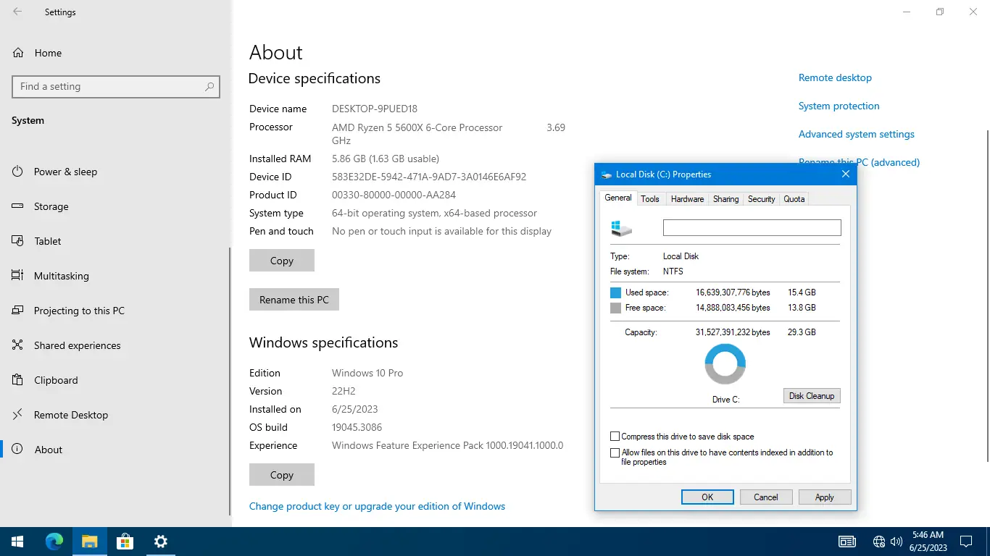Open the Sharing tab
This screenshot has height=556, width=990.
[725, 199]
